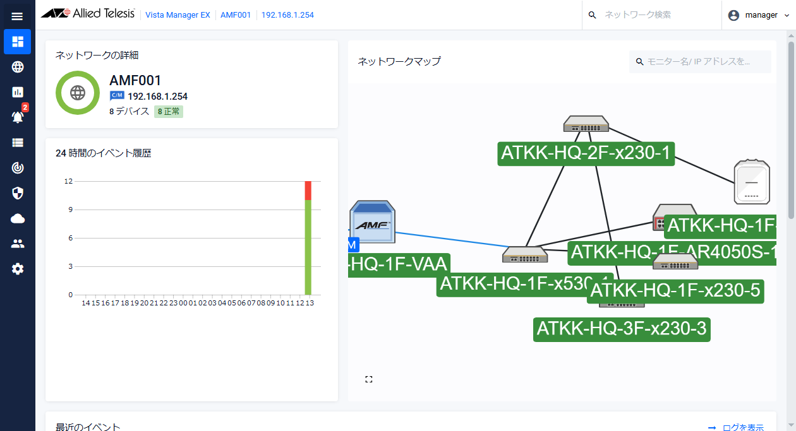796x431 pixels.
Task: Select the wireless access point device icon
Action: [752, 182]
